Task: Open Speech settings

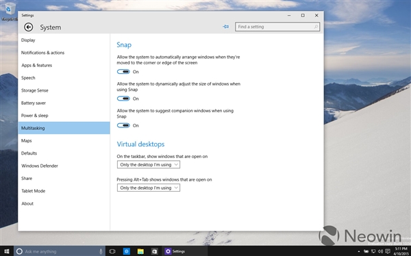Action: 64,78
